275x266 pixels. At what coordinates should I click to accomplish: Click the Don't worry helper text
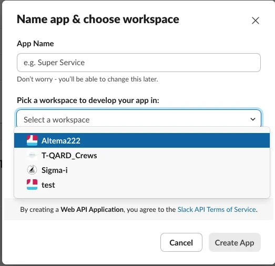pos(87,79)
